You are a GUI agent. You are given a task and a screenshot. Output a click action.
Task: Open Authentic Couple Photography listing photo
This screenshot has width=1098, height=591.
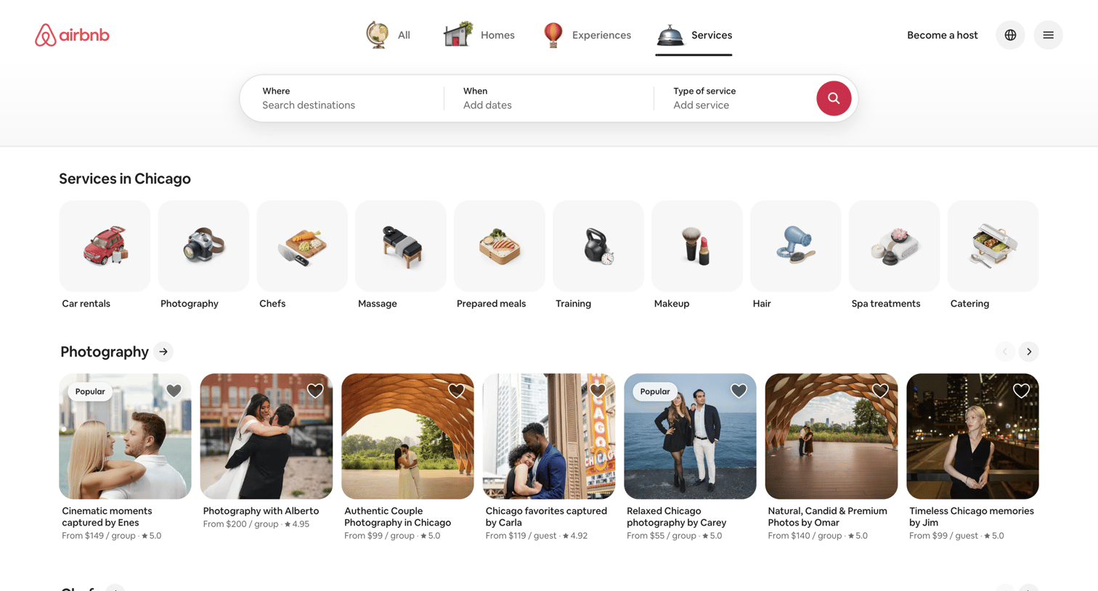point(407,436)
